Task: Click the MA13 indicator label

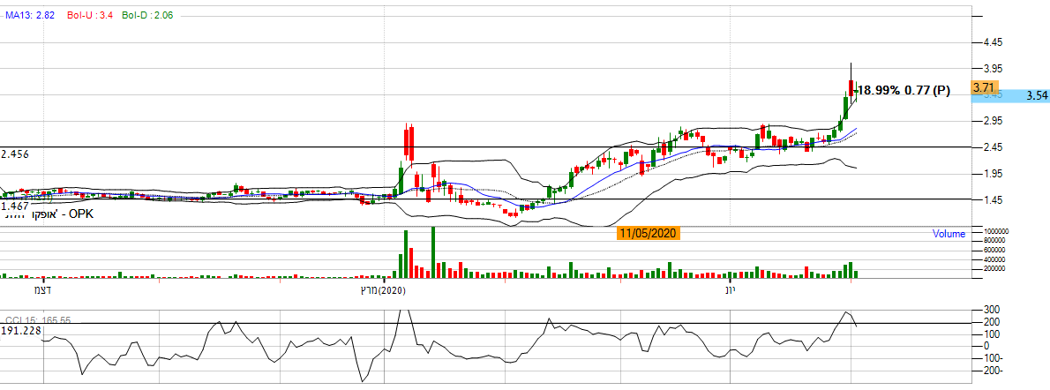Action: (29, 16)
